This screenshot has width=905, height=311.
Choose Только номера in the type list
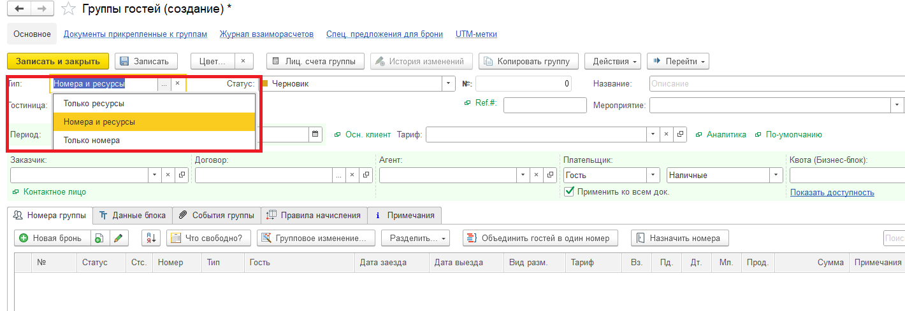click(x=154, y=140)
